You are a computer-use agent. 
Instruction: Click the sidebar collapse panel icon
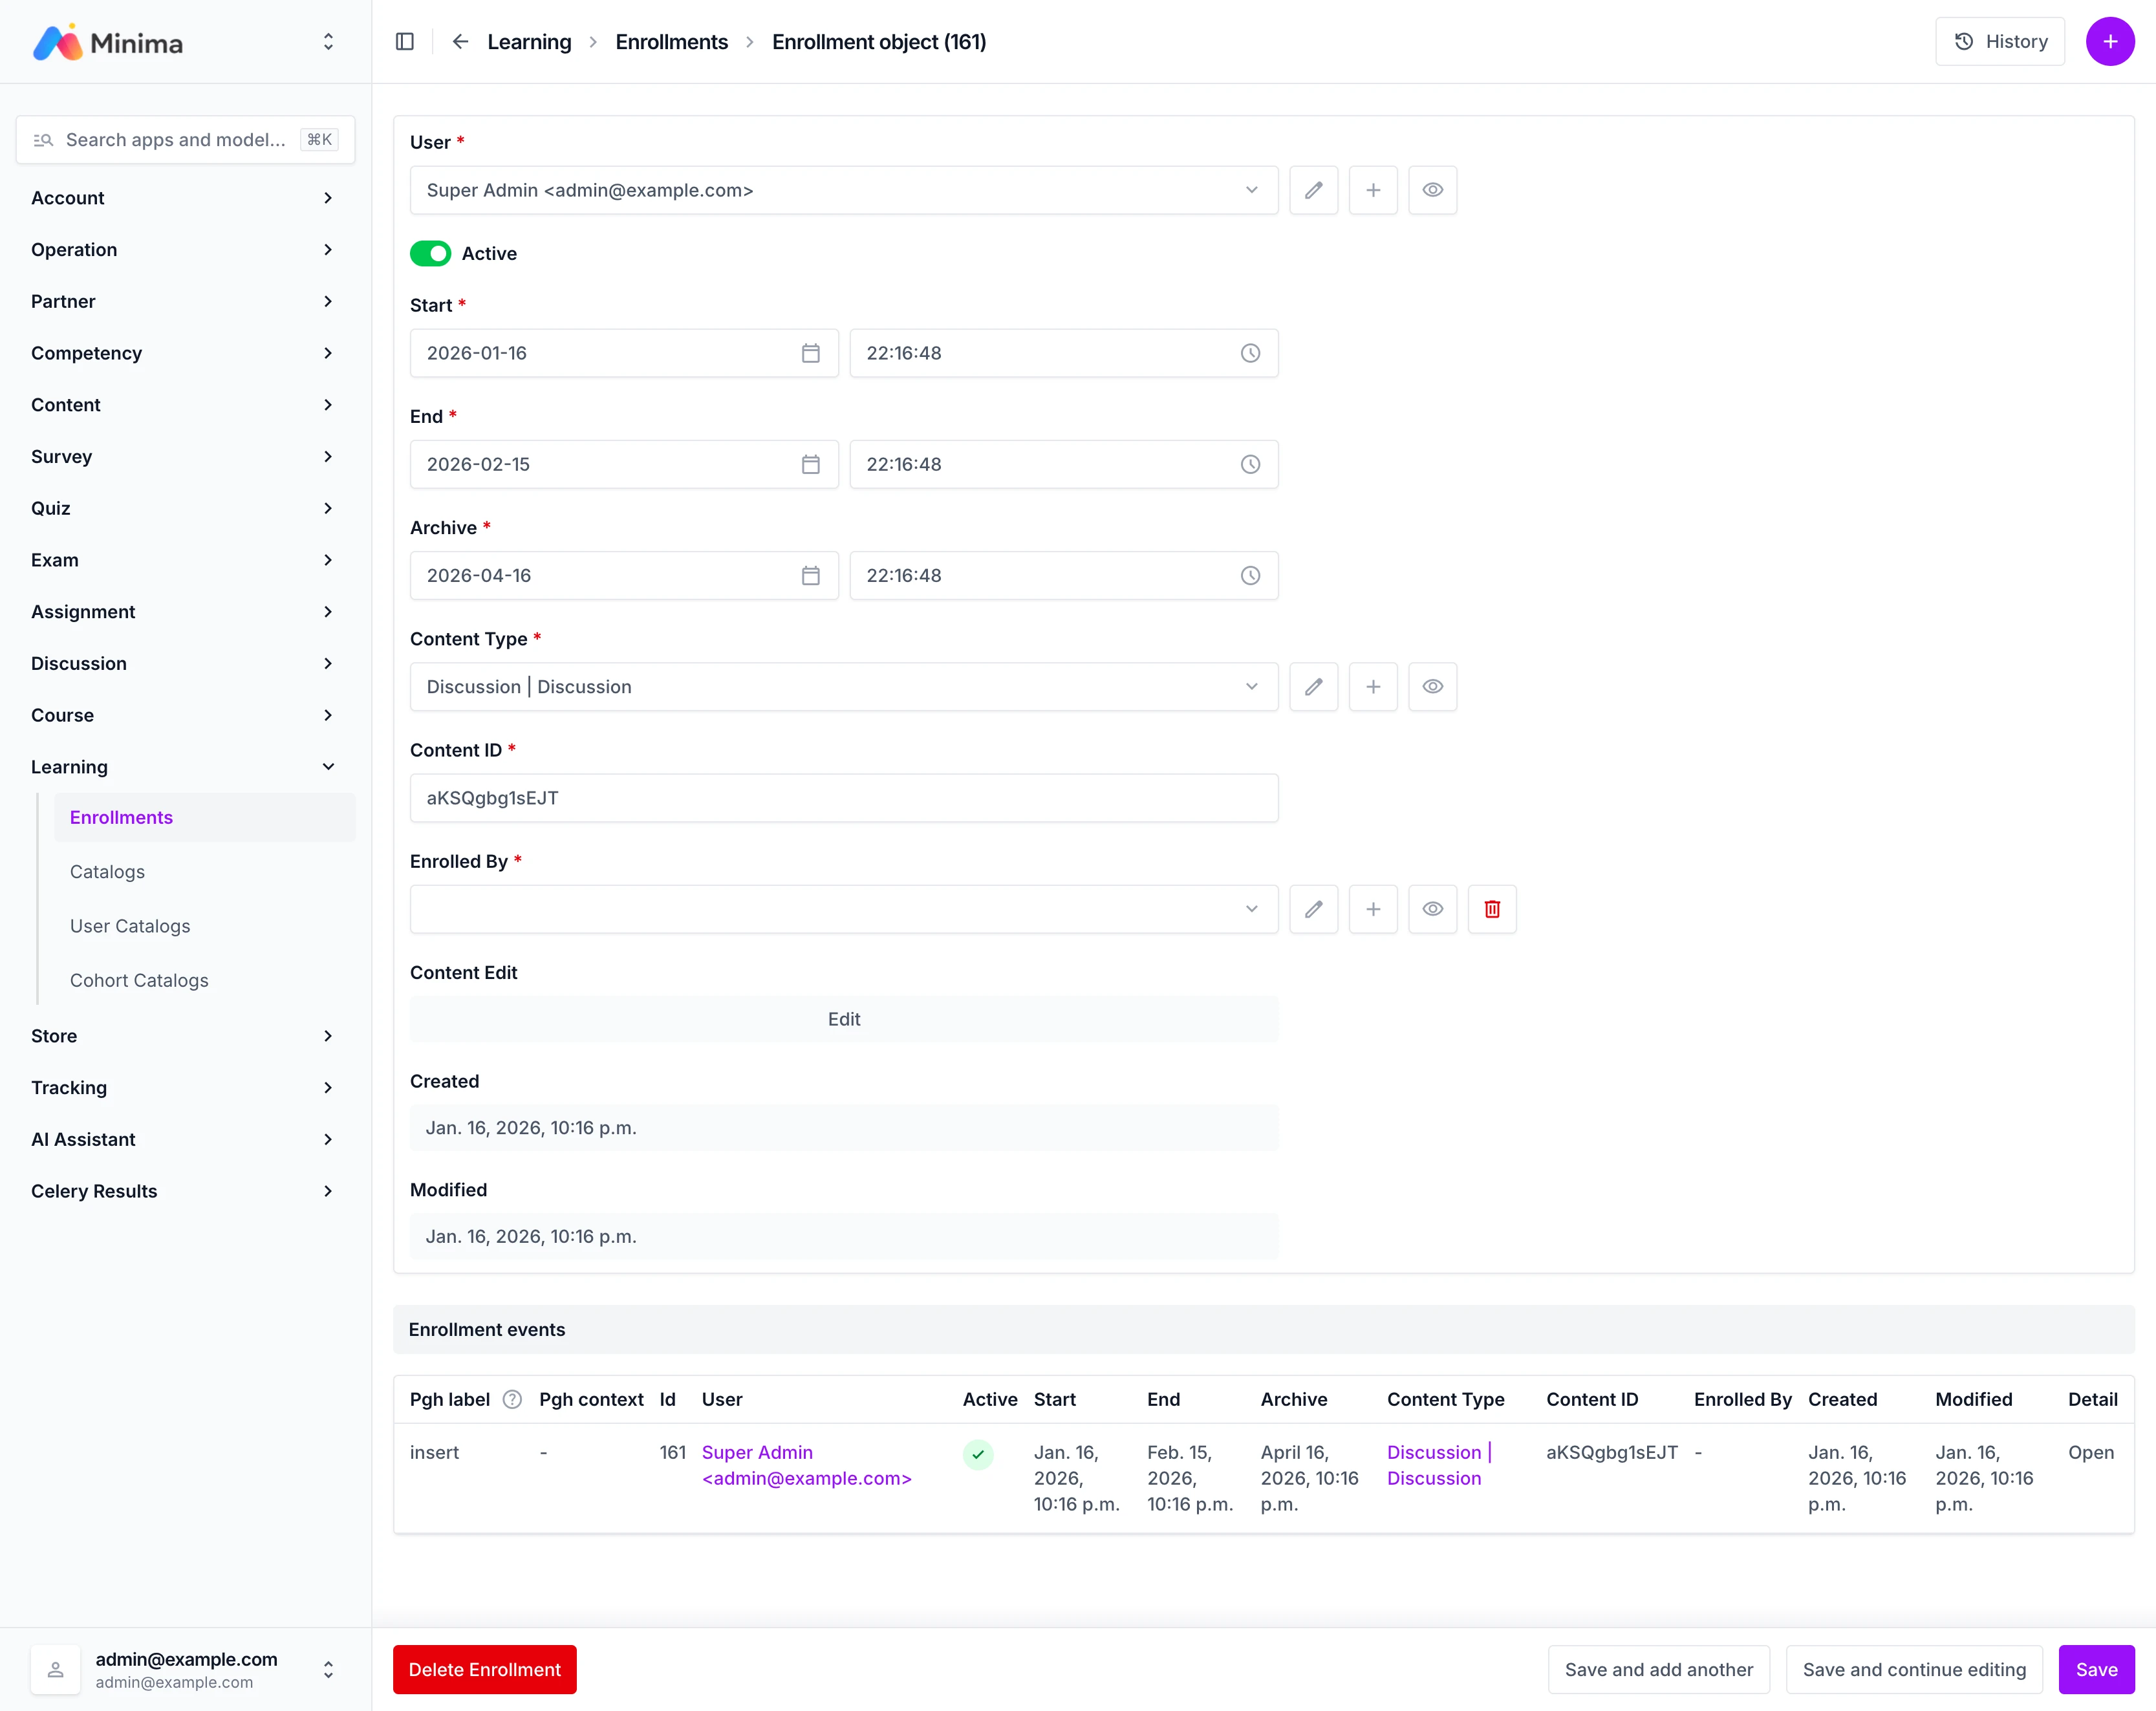(404, 42)
